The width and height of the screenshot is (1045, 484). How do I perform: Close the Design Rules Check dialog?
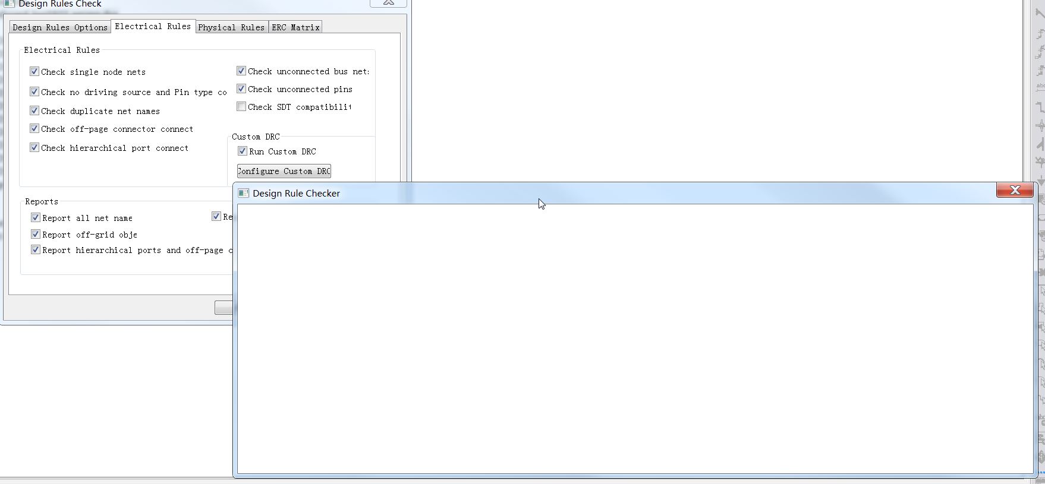click(388, 3)
